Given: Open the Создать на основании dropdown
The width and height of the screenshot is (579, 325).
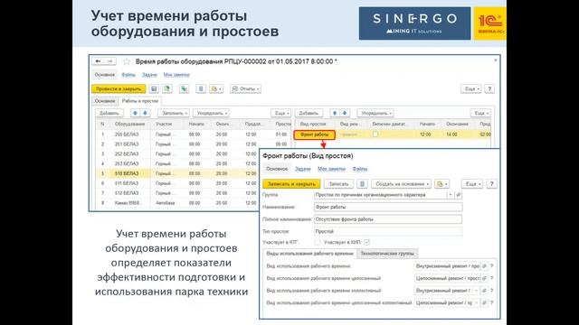Looking at the screenshot, I should tap(401, 184).
